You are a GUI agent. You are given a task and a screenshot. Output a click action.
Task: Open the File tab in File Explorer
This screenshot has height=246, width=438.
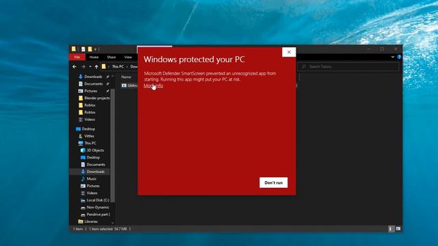point(77,57)
